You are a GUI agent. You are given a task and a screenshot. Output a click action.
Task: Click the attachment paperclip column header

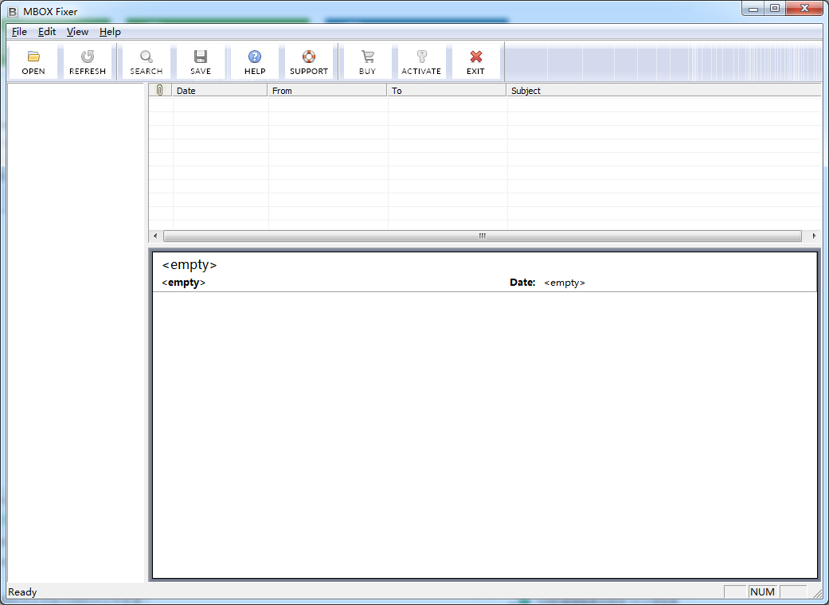[x=160, y=91]
